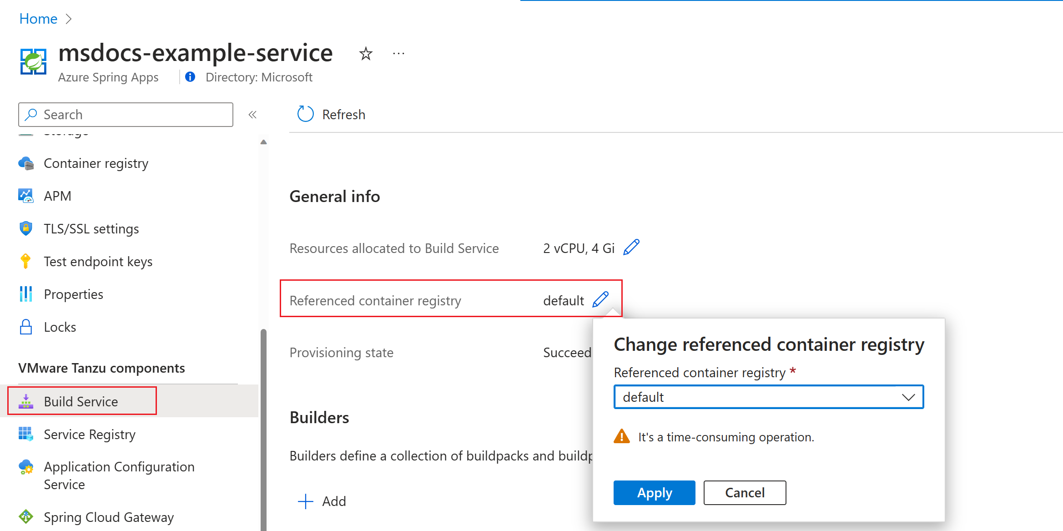Screen dimensions: 1063x531
Task: Edit Build Service resources pencil icon
Action: pos(631,248)
